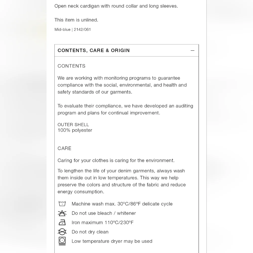Click 'Do not dry clean' instruction text
The height and width of the screenshot is (253, 253).
click(x=90, y=232)
